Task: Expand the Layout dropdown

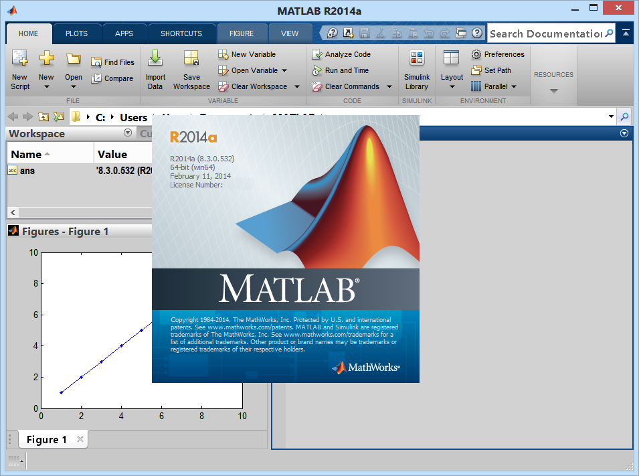Action: [x=452, y=86]
